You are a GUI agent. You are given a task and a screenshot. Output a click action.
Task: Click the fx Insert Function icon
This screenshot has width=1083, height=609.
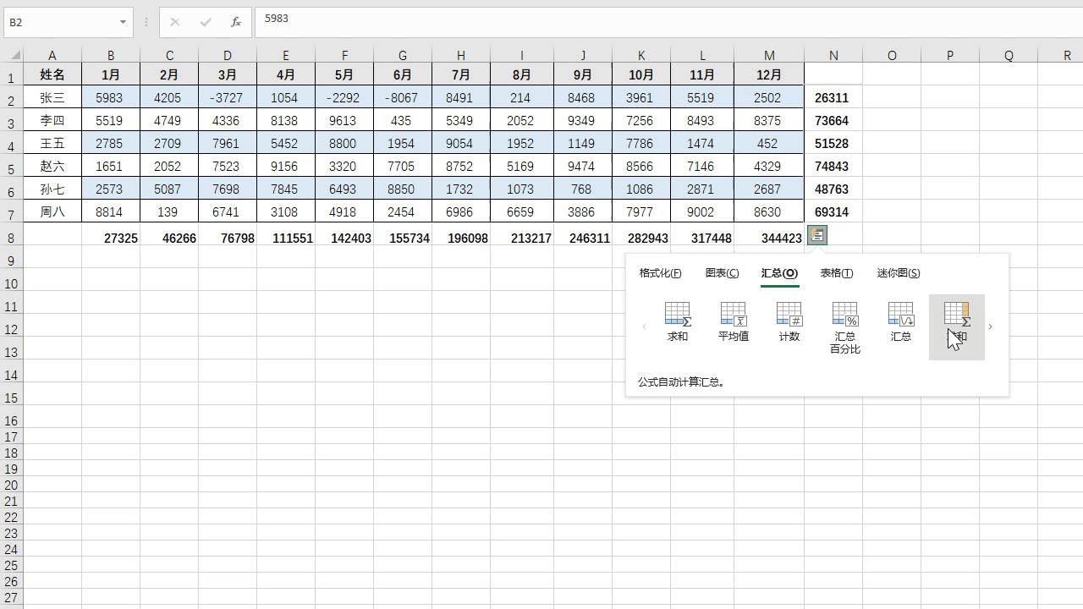(x=236, y=23)
